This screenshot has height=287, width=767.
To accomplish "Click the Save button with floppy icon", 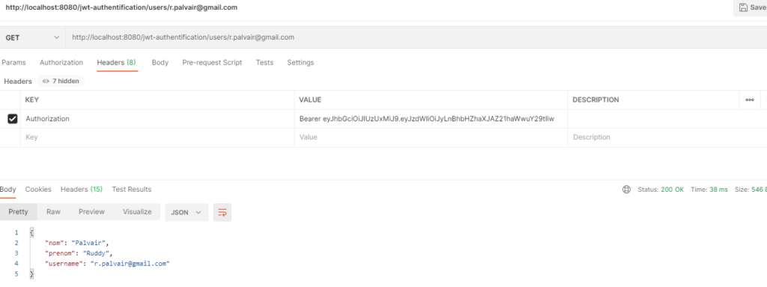I will 751,7.
